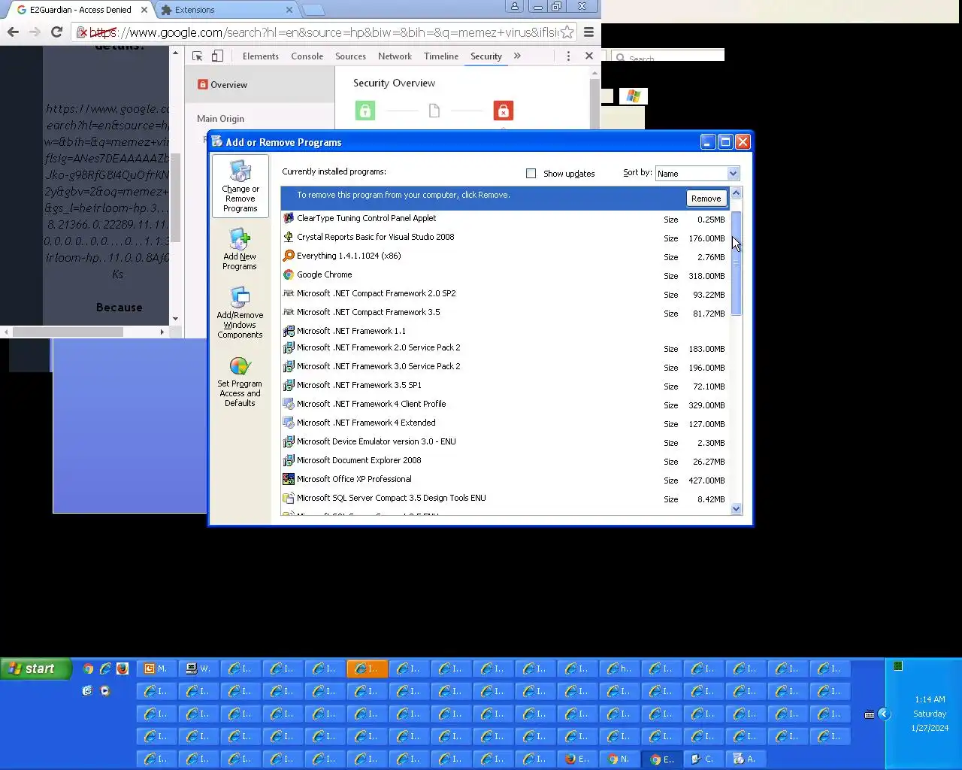Enable the Show updates checkbox
The height and width of the screenshot is (770, 962).
point(531,174)
